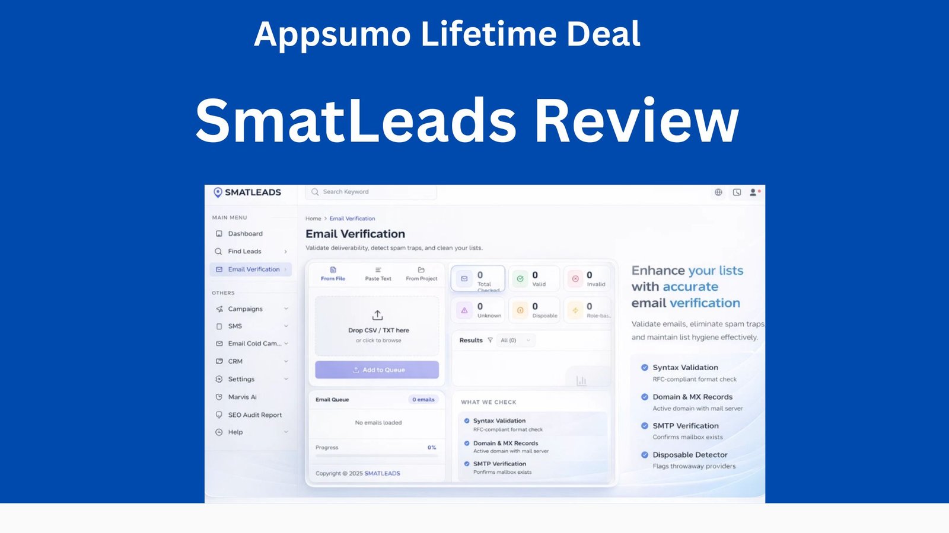The image size is (949, 533).
Task: Click the SEO Audit Report icon
Action: pos(219,415)
